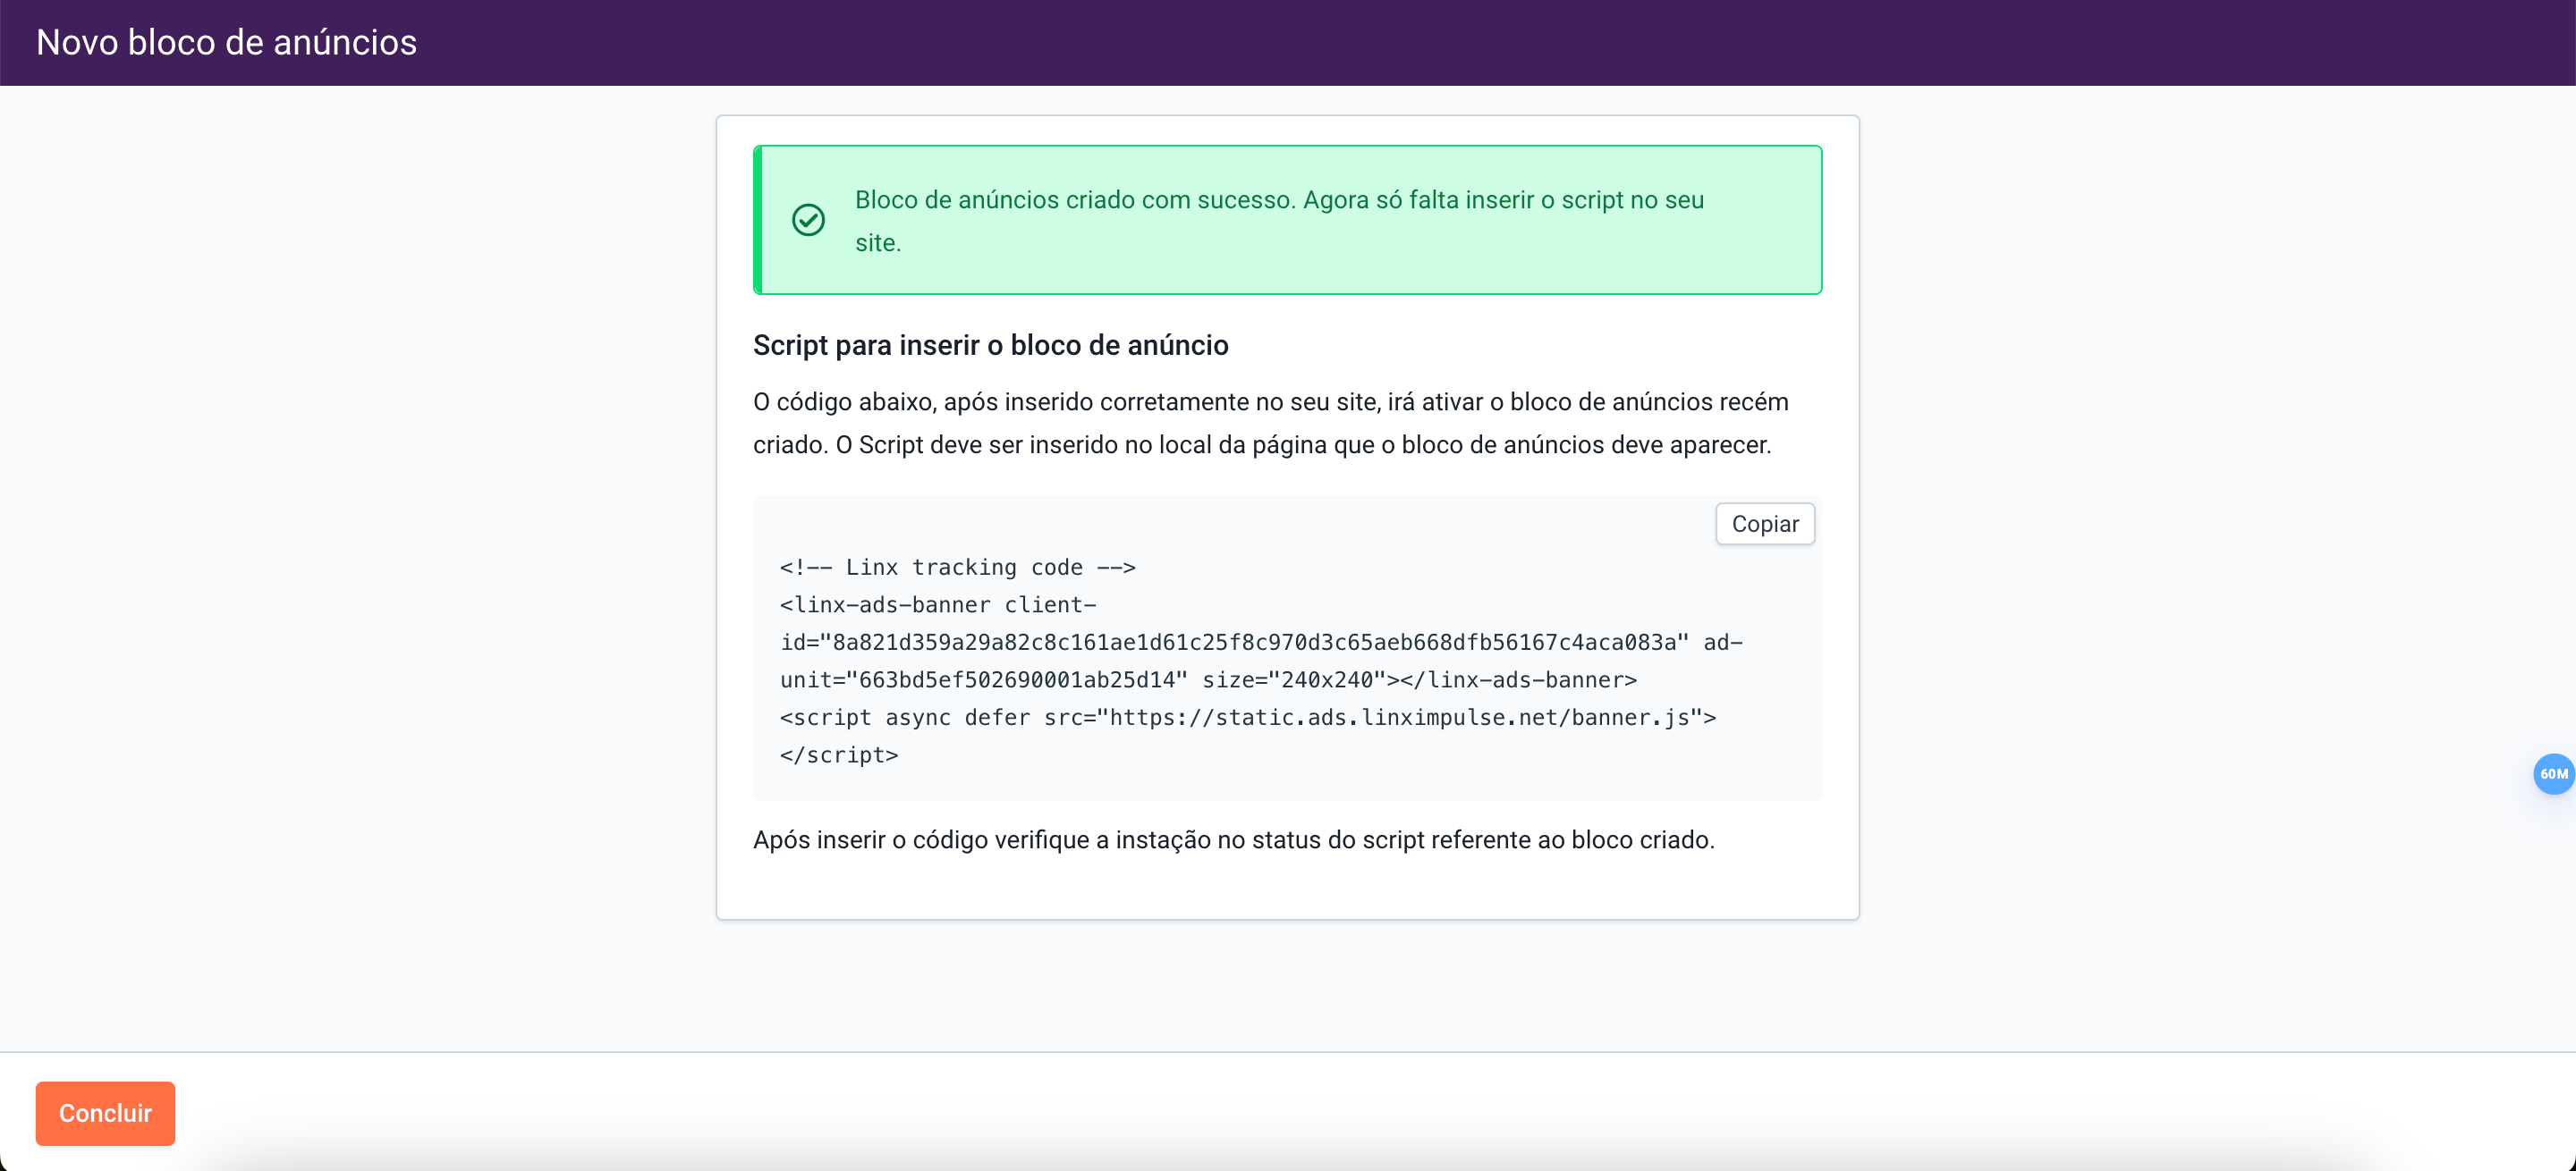This screenshot has height=1171, width=2576.
Task: Click the success alert message text
Action: click(1278, 200)
